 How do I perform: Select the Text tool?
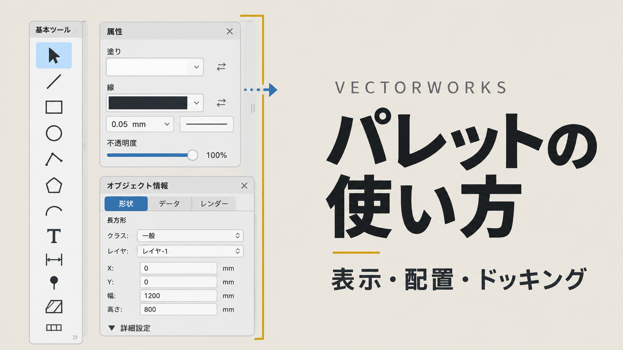point(54,236)
